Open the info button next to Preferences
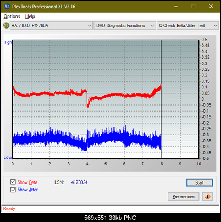This screenshot has height=222, width=221. (x=207, y=197)
